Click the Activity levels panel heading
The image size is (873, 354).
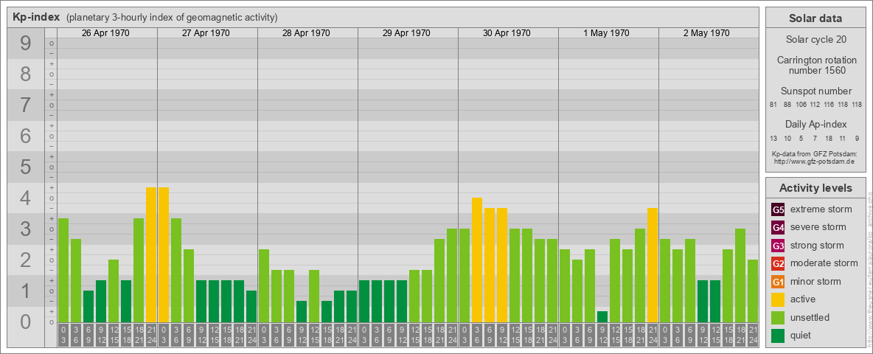pos(815,188)
